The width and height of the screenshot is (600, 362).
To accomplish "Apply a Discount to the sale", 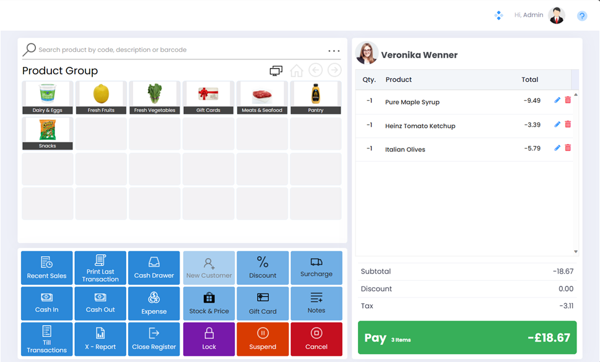I will [x=263, y=267].
